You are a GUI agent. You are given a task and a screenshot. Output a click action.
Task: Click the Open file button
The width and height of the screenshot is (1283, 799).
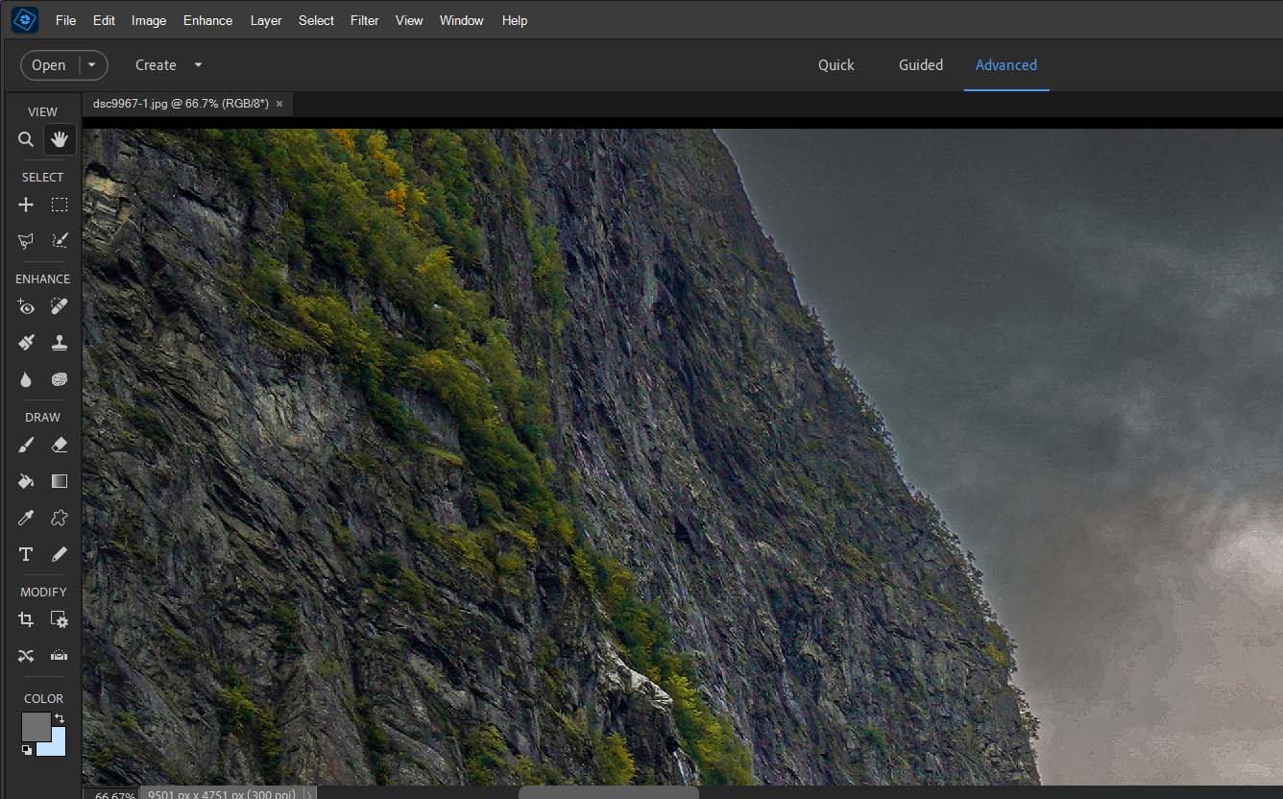(49, 65)
